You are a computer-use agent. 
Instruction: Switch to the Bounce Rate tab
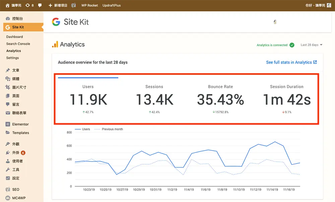click(220, 99)
